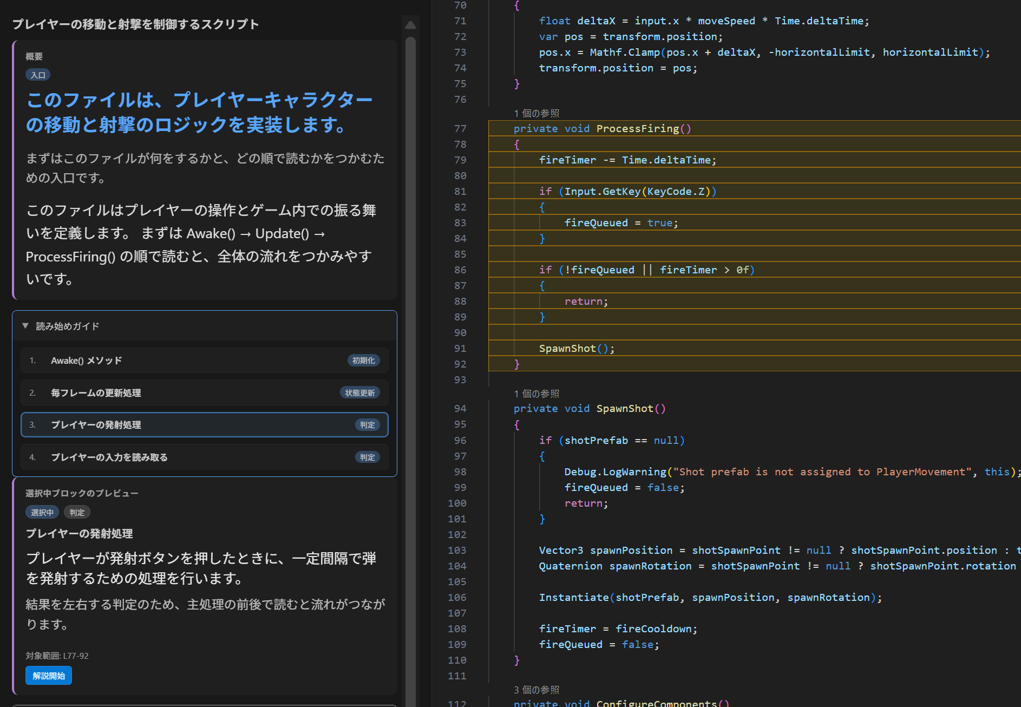
Task: Click the 入口 badge in the 概要 section
Action: click(x=37, y=74)
